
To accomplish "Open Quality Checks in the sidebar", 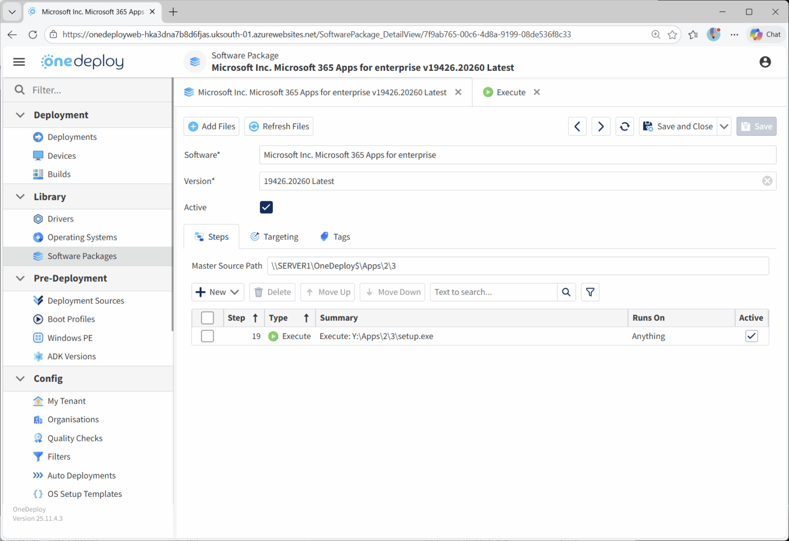I will point(75,438).
